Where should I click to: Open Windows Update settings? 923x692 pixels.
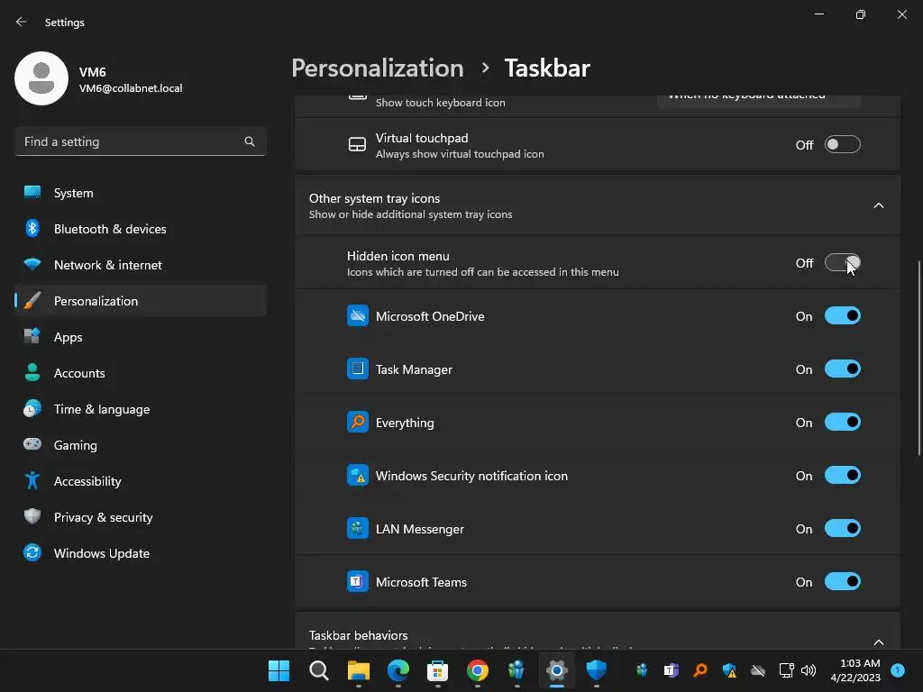point(141,553)
